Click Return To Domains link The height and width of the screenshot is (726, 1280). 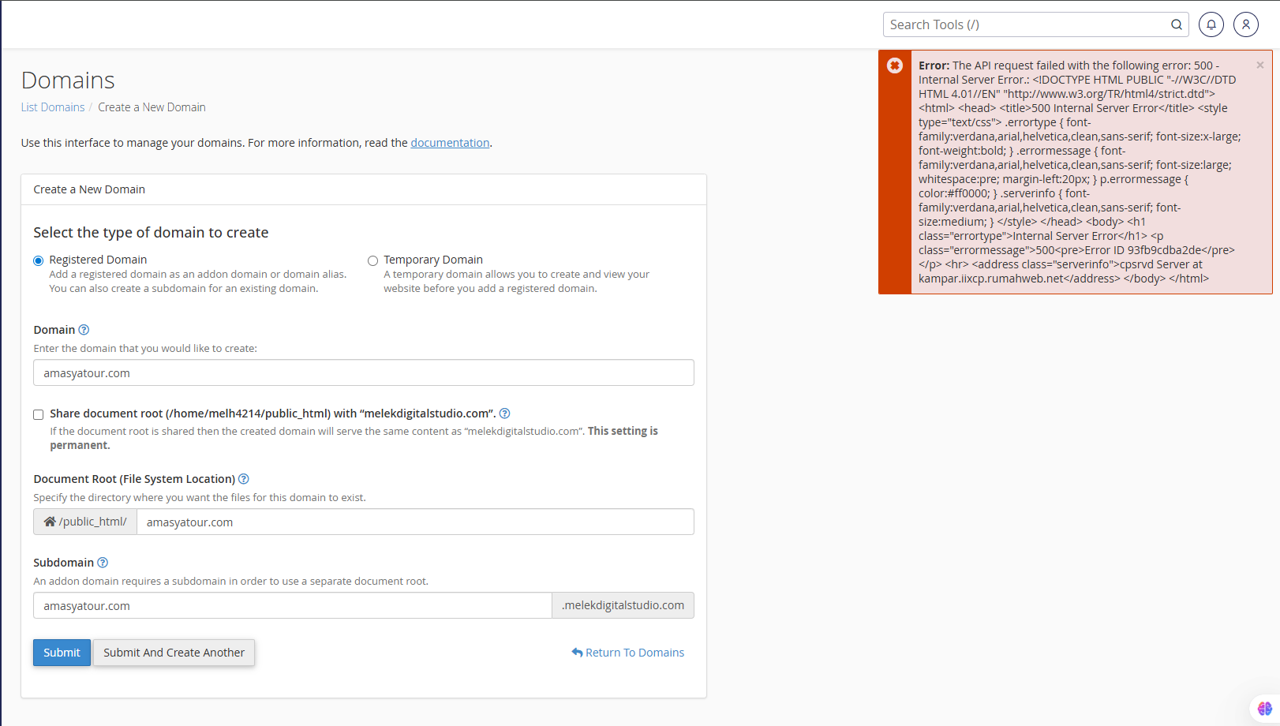[x=628, y=653]
